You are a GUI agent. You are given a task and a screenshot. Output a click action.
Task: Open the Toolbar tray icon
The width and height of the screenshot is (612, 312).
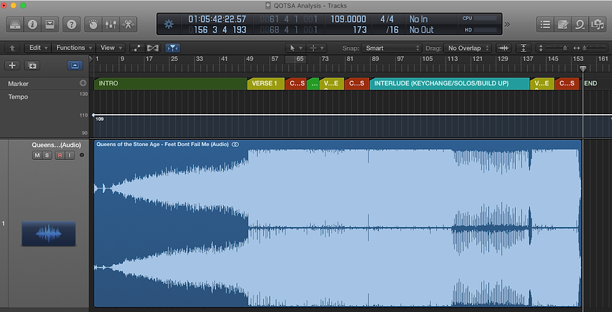click(50, 24)
